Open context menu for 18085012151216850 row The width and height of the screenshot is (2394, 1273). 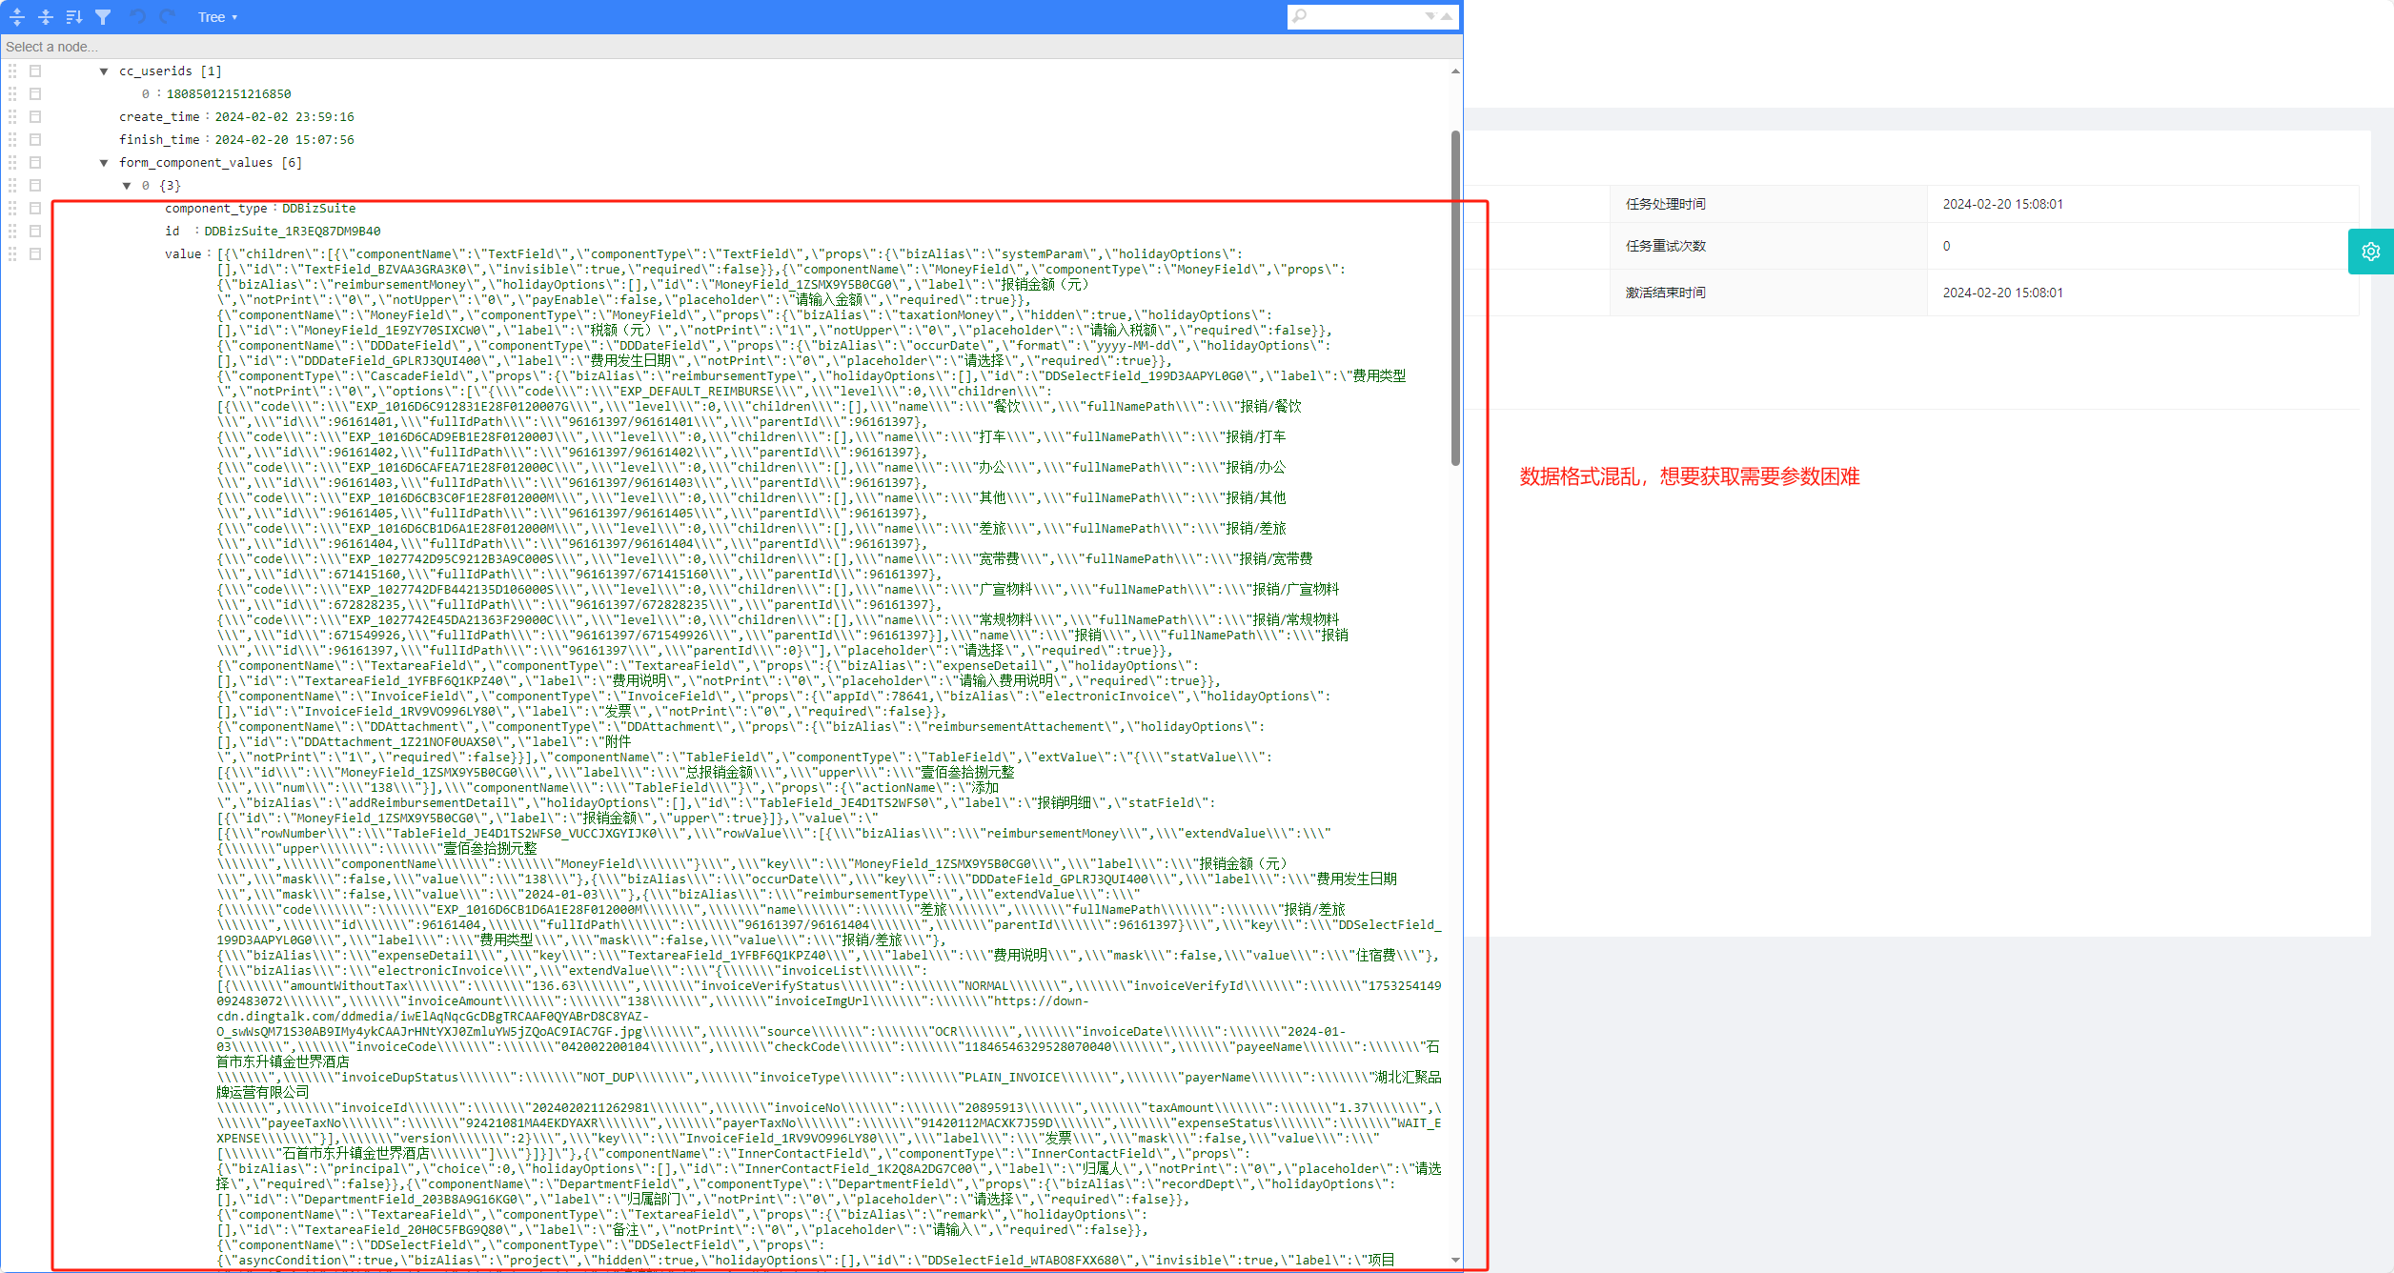pyautogui.click(x=35, y=94)
